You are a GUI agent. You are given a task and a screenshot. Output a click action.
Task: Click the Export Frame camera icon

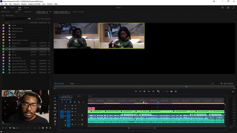(x=171, y=91)
